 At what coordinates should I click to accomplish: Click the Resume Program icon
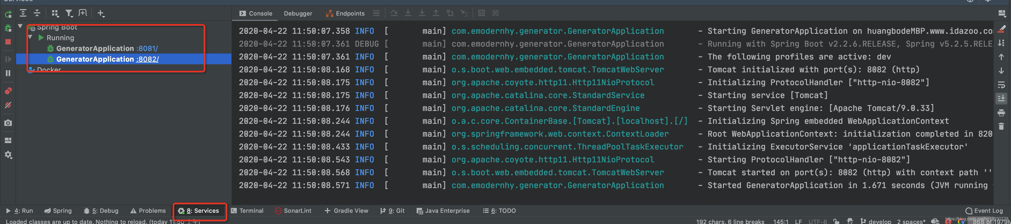[x=8, y=59]
